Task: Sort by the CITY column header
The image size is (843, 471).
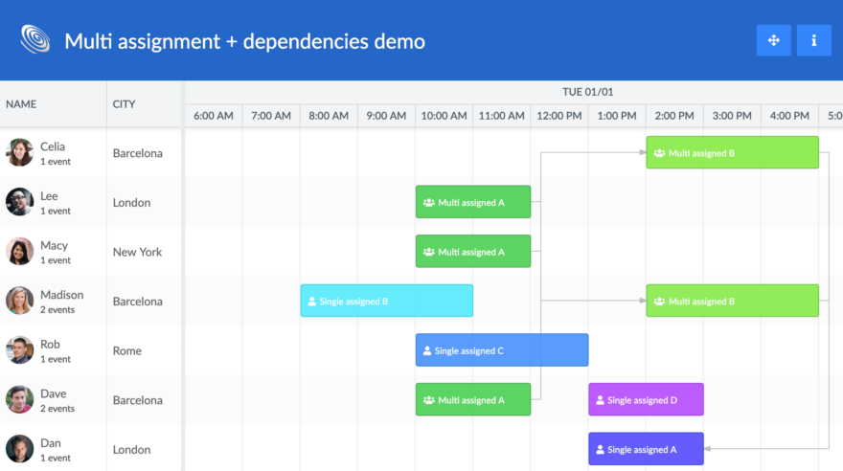Action: (124, 104)
